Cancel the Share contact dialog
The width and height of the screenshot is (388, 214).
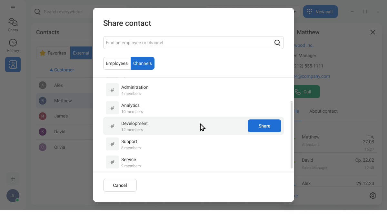120,185
